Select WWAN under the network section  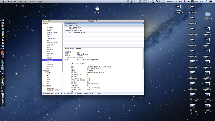[x=49, y=73]
